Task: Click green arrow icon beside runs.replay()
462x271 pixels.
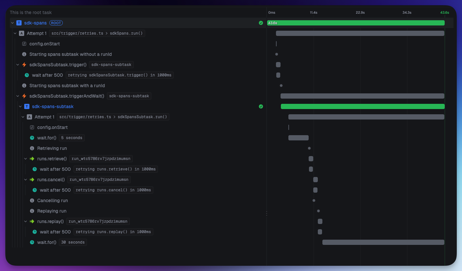Action: click(x=32, y=221)
